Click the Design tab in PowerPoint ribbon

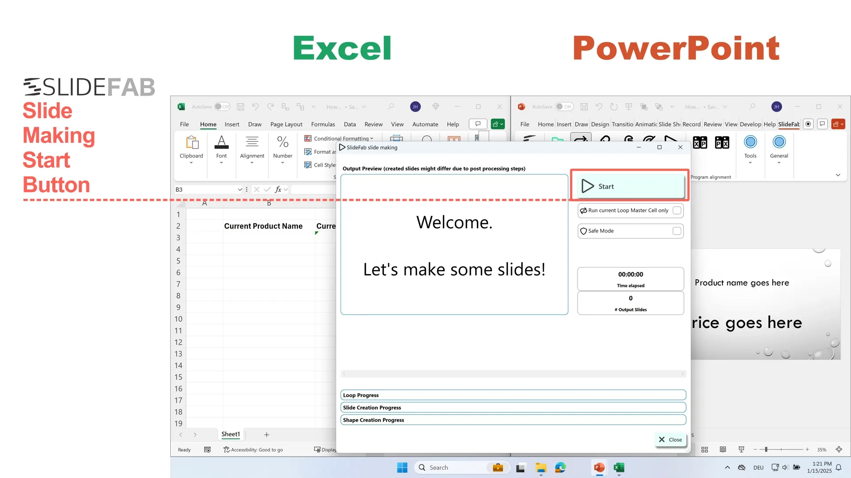tap(599, 124)
